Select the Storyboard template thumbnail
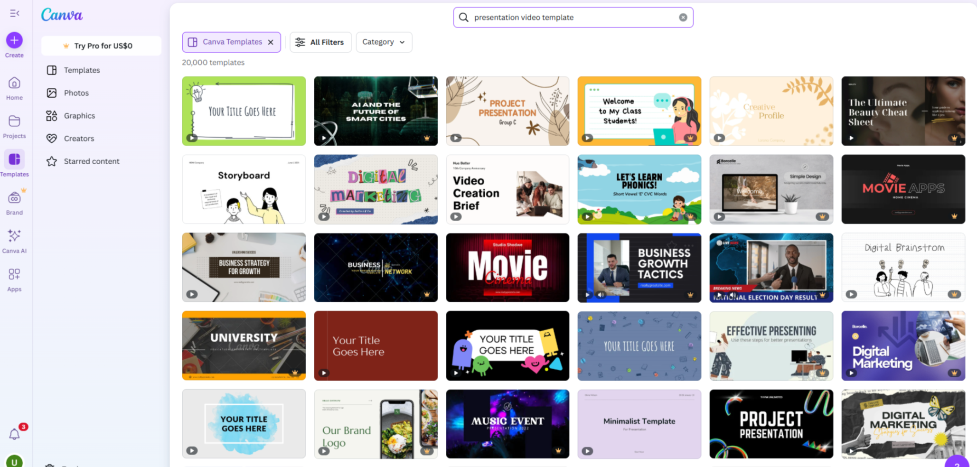The image size is (977, 467). click(x=244, y=189)
